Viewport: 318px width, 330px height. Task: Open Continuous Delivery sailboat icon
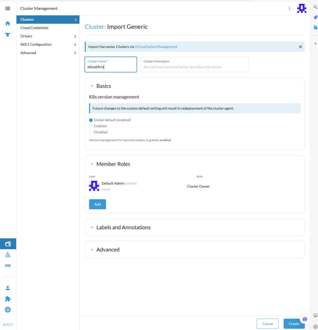8,255
